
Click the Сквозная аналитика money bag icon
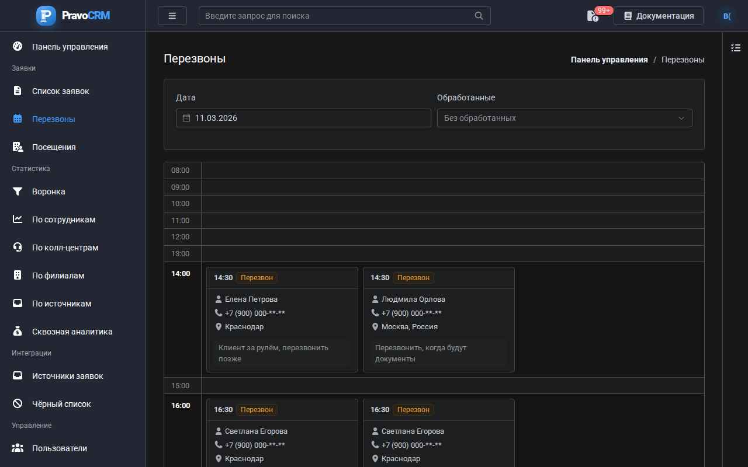(x=18, y=332)
